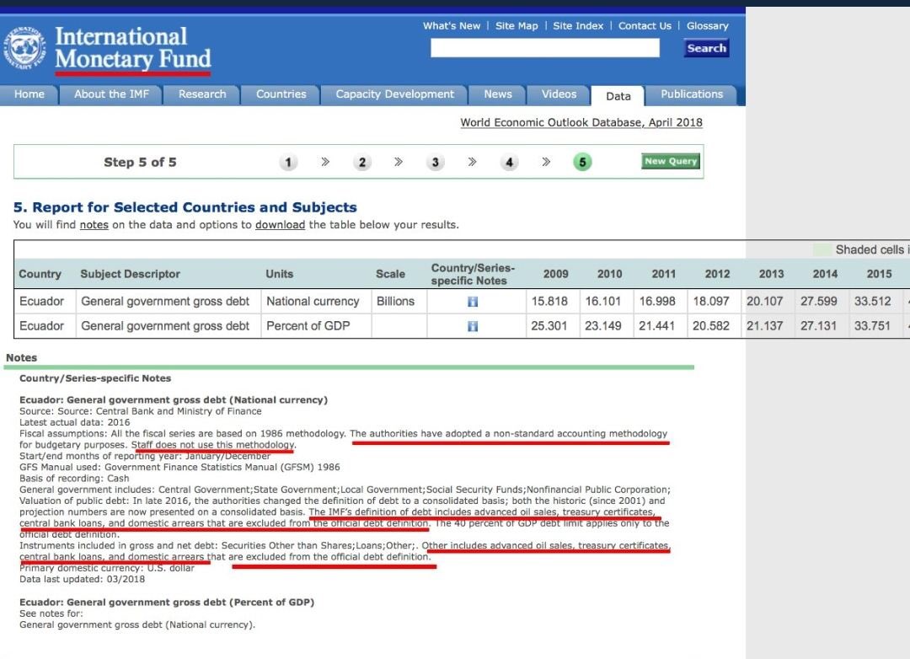Click the Country/Series-specific Notes column header

click(x=473, y=274)
